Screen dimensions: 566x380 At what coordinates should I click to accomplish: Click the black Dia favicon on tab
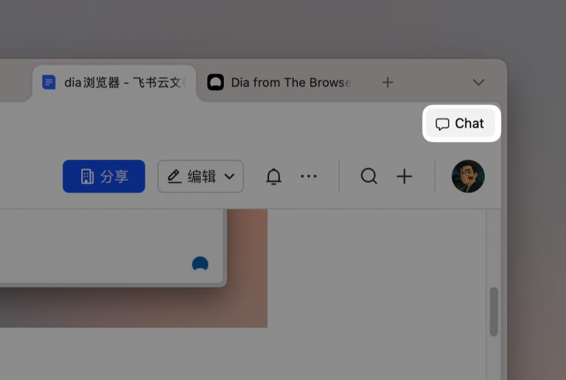pyautogui.click(x=216, y=82)
